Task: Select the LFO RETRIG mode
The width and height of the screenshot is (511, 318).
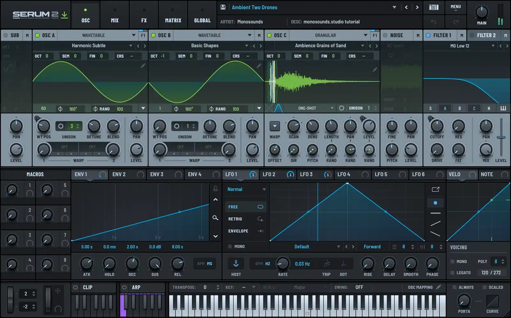Action: pyautogui.click(x=246, y=219)
